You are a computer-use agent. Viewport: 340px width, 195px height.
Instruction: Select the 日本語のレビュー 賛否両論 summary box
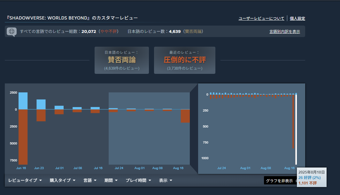pyautogui.click(x=121, y=60)
